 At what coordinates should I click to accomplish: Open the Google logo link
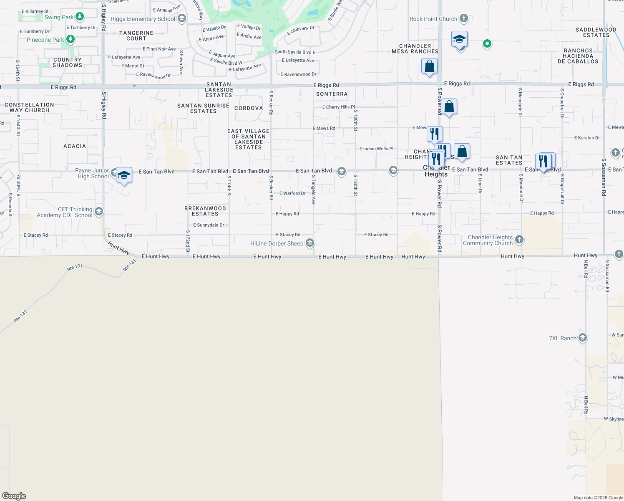coord(14,496)
